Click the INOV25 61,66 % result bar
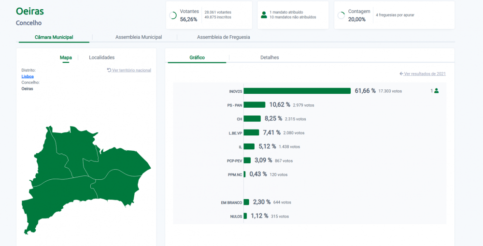Screen dimensions: 483x246 pyautogui.click(x=297, y=91)
